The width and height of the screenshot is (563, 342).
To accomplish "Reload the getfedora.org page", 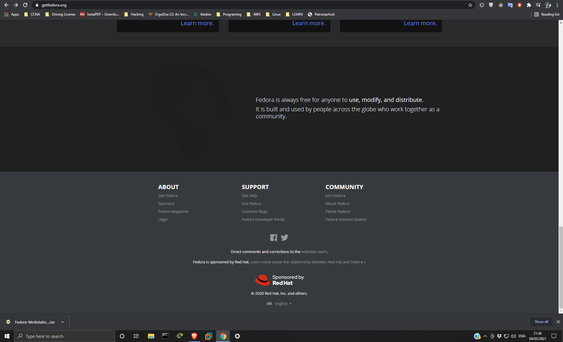I will pyautogui.click(x=25, y=5).
